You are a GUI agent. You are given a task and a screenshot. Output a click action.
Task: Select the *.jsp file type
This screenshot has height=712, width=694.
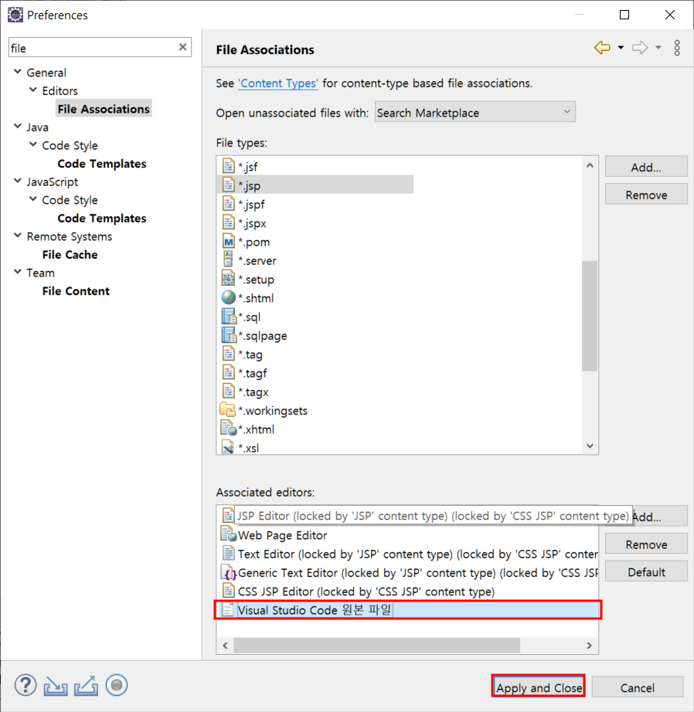tap(315, 185)
